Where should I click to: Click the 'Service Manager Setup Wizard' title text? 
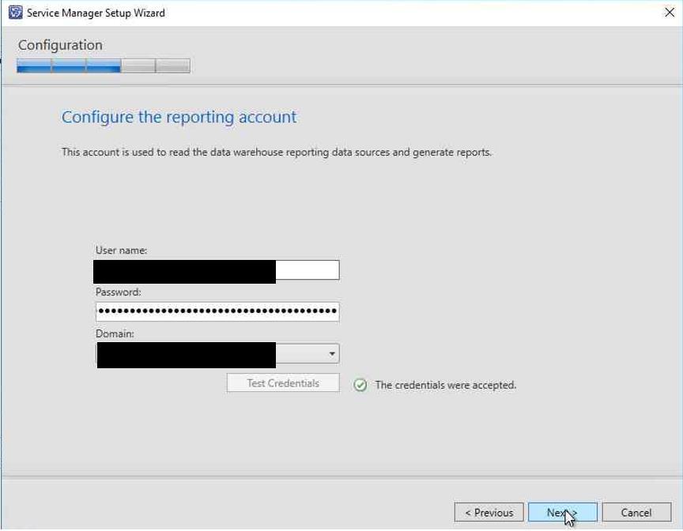point(96,13)
